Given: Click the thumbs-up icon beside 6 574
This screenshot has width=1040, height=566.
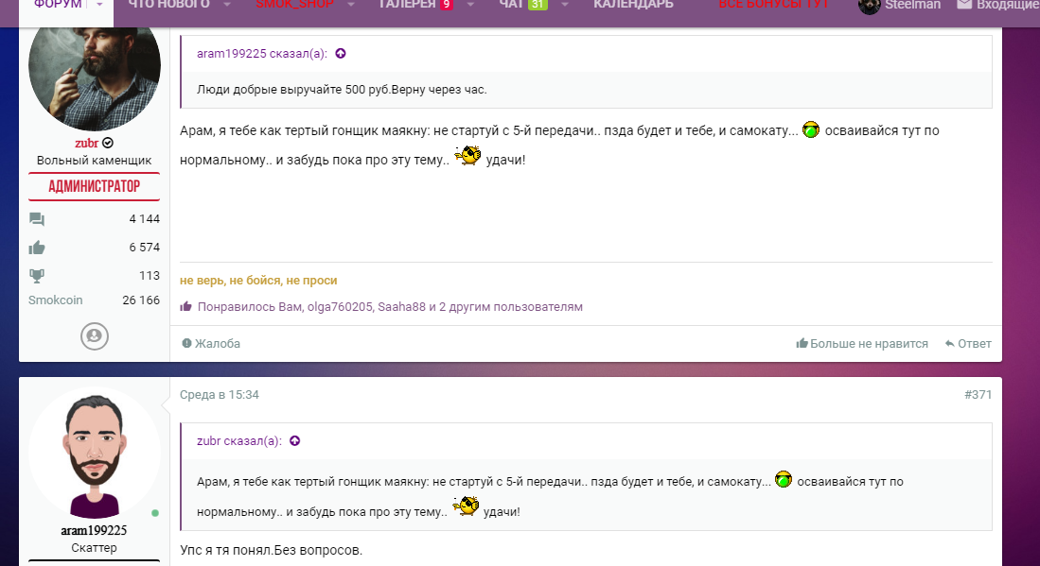Looking at the screenshot, I should (37, 248).
